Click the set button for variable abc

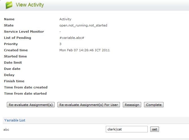tap(154, 129)
